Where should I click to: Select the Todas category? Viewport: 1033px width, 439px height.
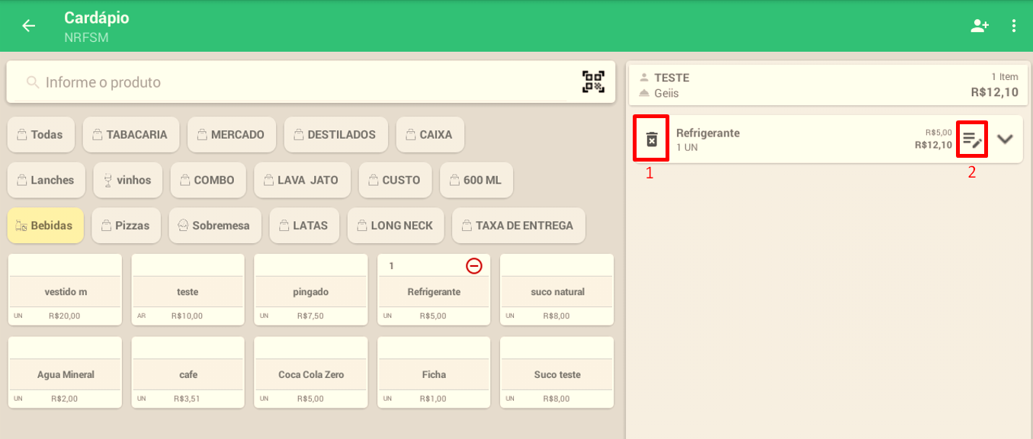click(41, 134)
